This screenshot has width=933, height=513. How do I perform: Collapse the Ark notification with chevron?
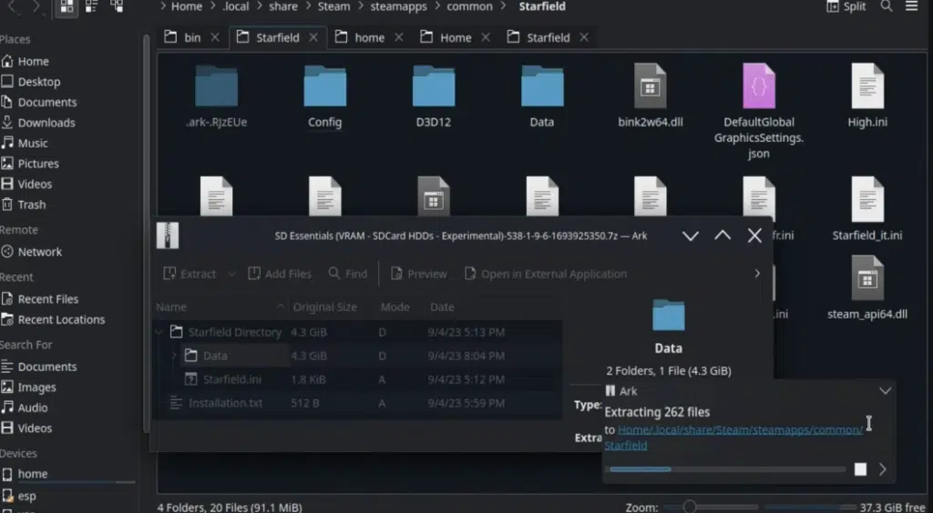[x=885, y=391]
